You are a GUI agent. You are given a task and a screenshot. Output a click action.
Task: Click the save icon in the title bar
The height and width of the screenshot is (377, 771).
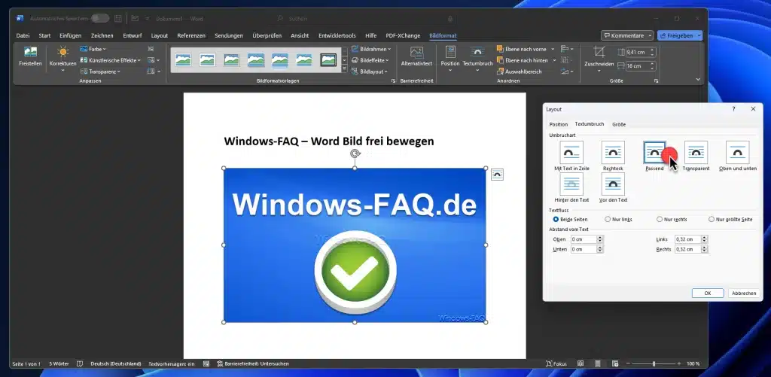[118, 19]
